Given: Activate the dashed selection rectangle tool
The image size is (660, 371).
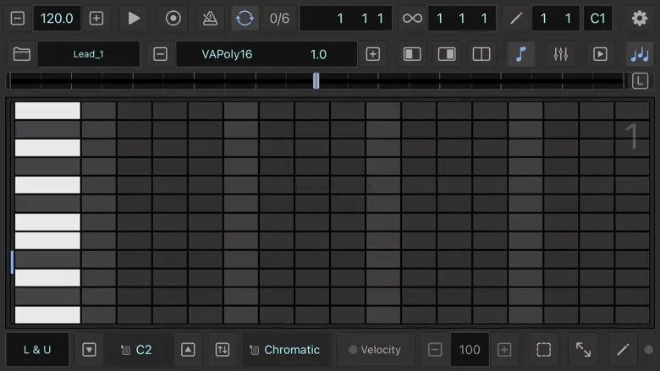Looking at the screenshot, I should [544, 350].
